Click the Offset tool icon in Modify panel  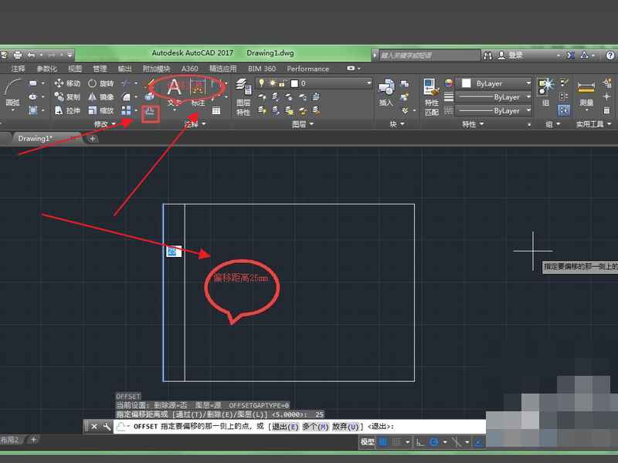pos(150,113)
